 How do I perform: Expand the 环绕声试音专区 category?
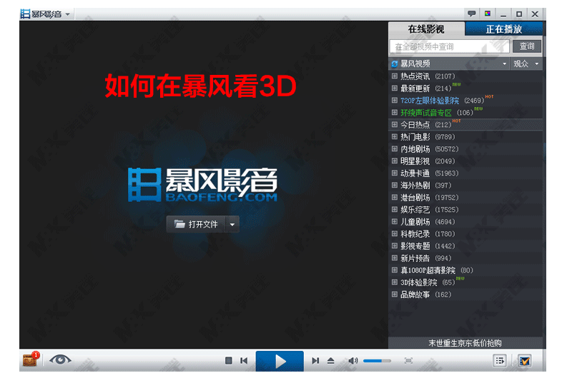[395, 113]
